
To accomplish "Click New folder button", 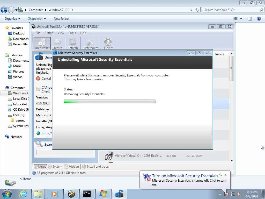I will click(x=61, y=19).
